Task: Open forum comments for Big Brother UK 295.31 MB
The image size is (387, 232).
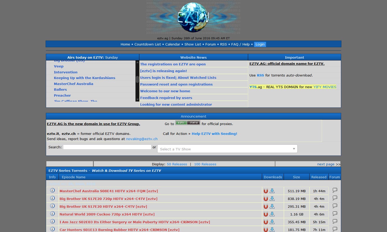Action: [x=335, y=206]
